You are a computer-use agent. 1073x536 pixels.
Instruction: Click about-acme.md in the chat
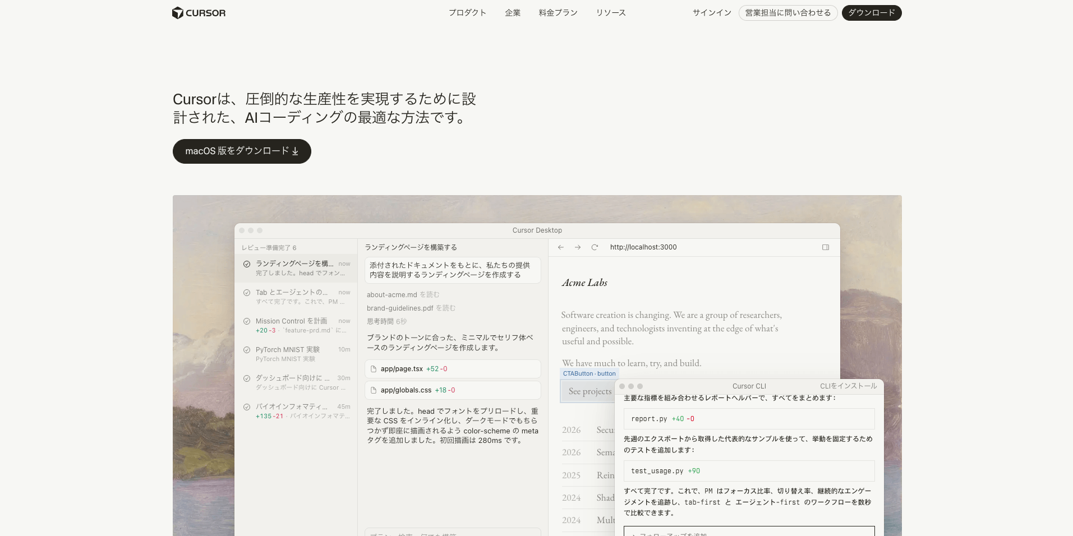click(x=392, y=295)
